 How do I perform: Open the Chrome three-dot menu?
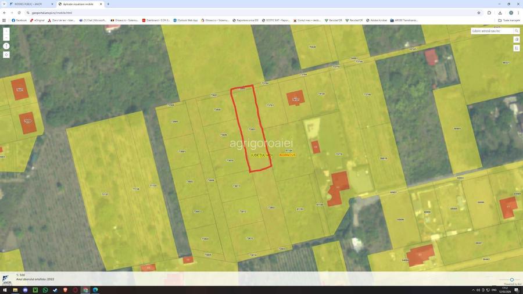click(x=519, y=12)
